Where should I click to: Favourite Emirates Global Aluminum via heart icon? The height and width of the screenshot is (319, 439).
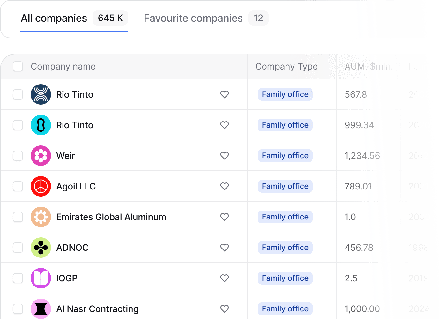click(x=225, y=217)
